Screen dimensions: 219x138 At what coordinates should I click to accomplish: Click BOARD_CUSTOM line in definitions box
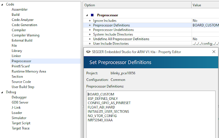pyautogui.click(x=101, y=94)
